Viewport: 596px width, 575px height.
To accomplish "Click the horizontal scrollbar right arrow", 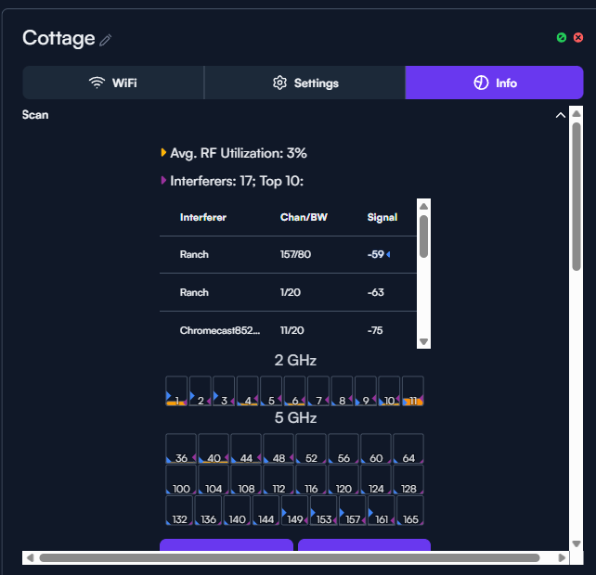I will [x=562, y=557].
